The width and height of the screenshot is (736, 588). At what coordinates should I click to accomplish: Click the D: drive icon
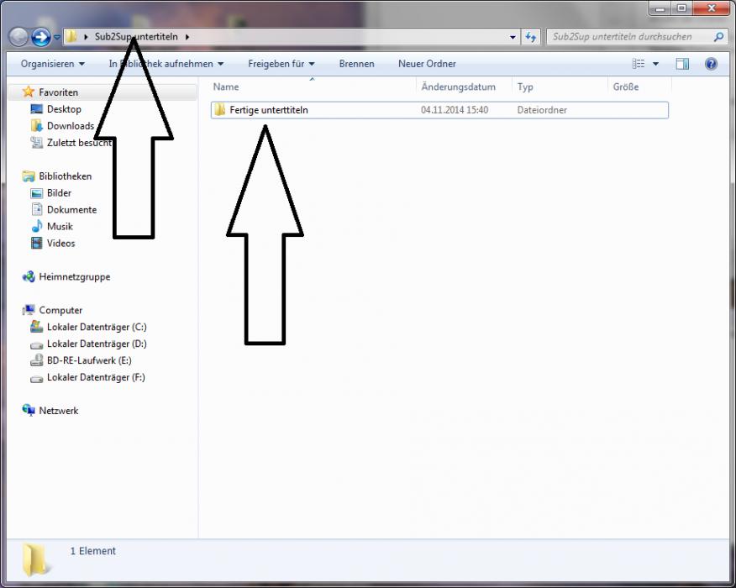coord(37,345)
